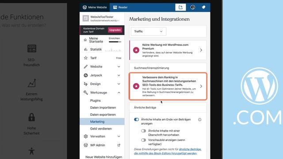The height and width of the screenshot is (159, 283).
Task: Click the WordPress.com logo on blue panel
Action: coord(260,86)
